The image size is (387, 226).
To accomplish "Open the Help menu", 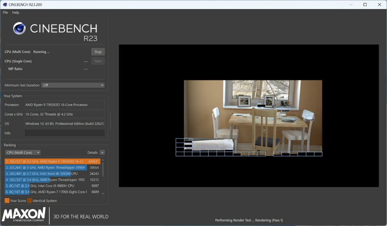I will tap(15, 12).
